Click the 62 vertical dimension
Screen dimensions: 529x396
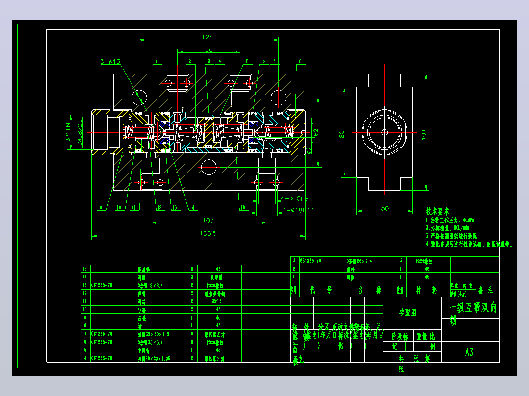316,133
